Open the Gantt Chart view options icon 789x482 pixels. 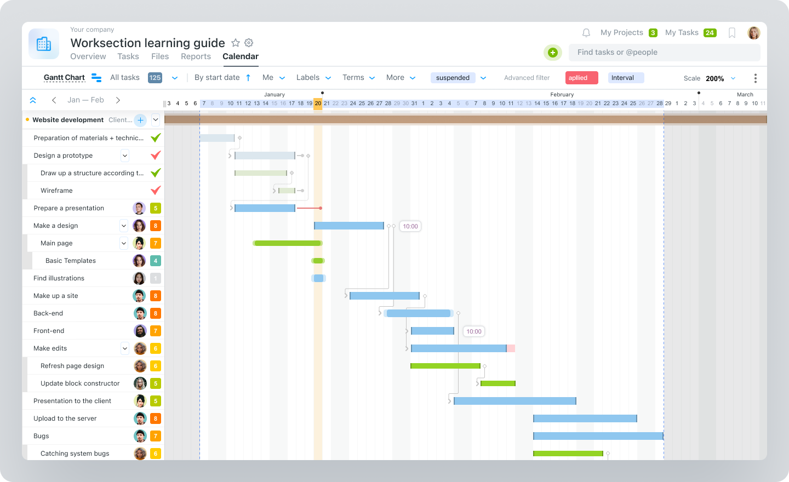[96, 77]
